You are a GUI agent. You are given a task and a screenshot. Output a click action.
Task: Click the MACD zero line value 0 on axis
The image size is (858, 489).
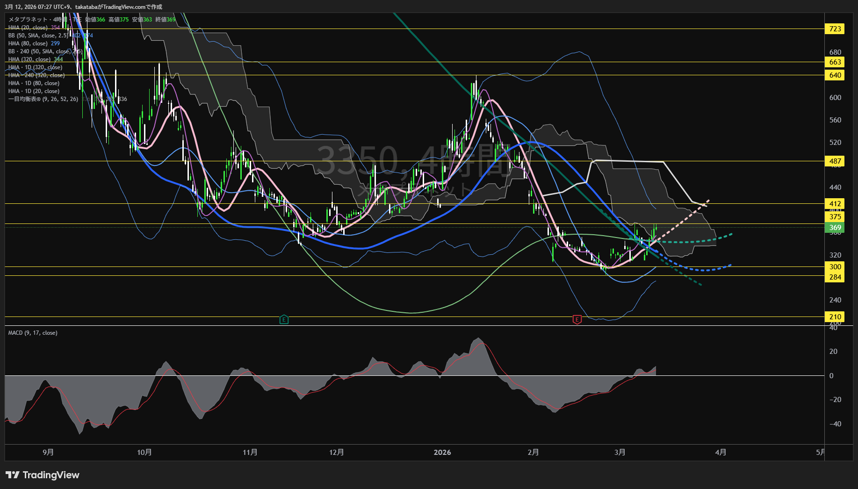(831, 376)
